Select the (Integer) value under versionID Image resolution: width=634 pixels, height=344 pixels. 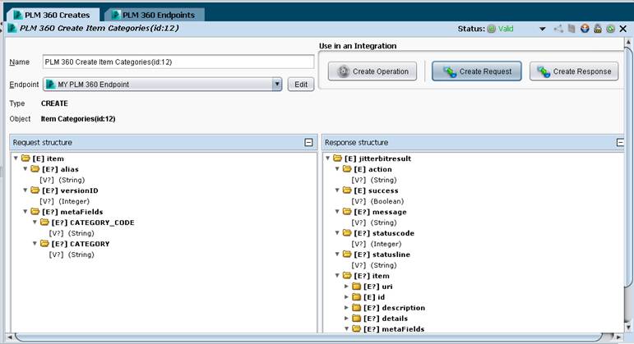point(74,201)
